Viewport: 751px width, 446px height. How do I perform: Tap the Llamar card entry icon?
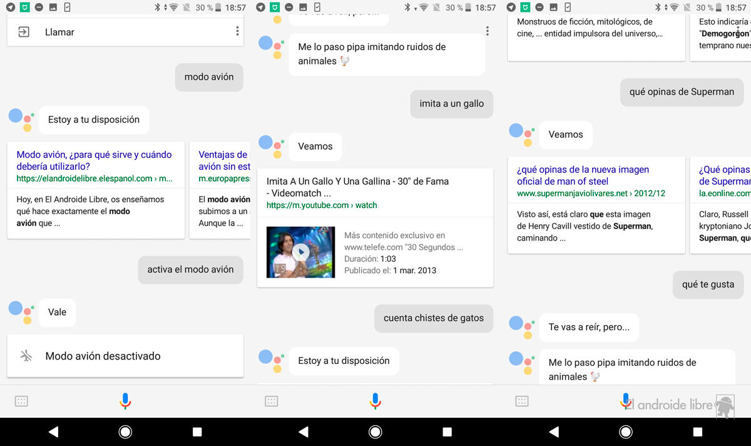24,32
